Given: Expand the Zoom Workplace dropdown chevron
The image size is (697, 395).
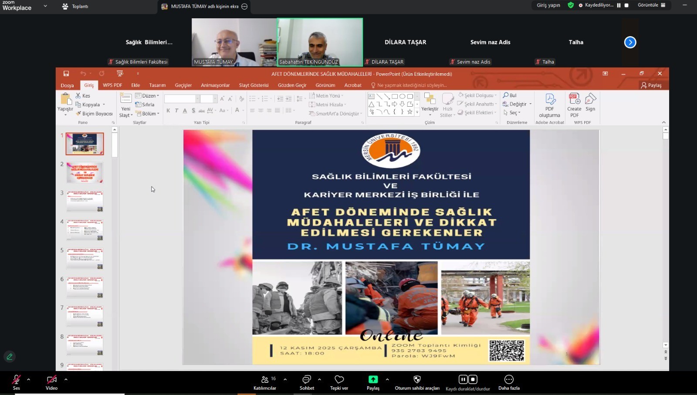Looking at the screenshot, I should coord(45,6).
